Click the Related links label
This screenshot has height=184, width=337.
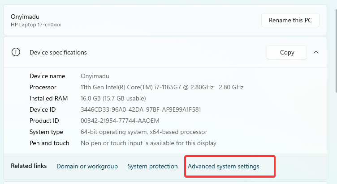[29, 166]
